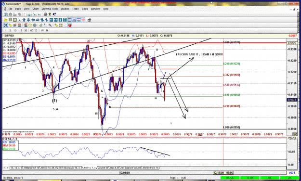The height and width of the screenshot is (181, 301).
Task: Switch to the daily D timeframe
Action: click(x=36, y=30)
